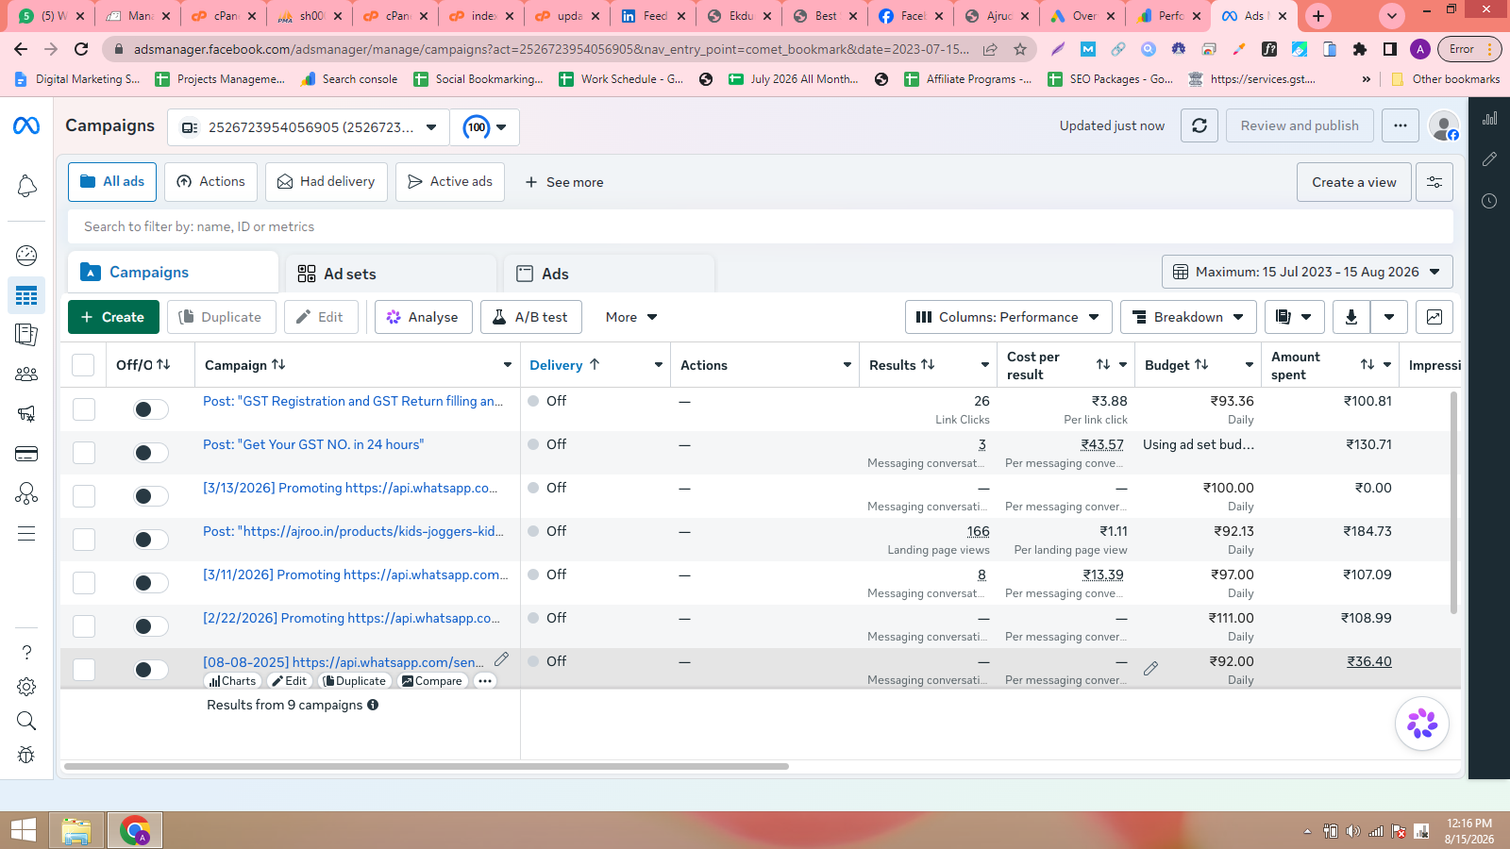The height and width of the screenshot is (849, 1510).
Task: Export table data download icon
Action: tap(1351, 317)
